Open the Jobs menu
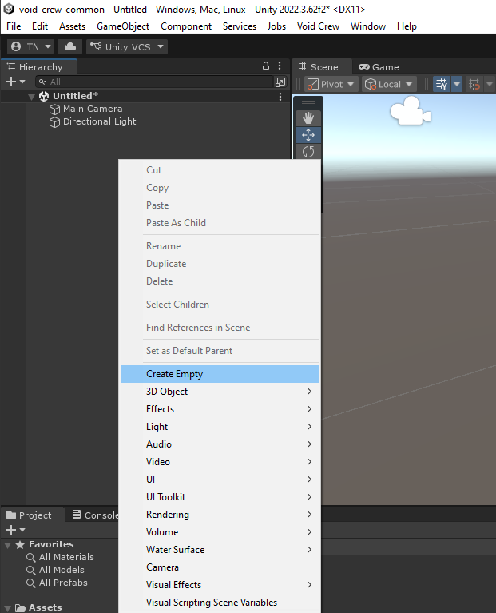The image size is (496, 613). [276, 26]
